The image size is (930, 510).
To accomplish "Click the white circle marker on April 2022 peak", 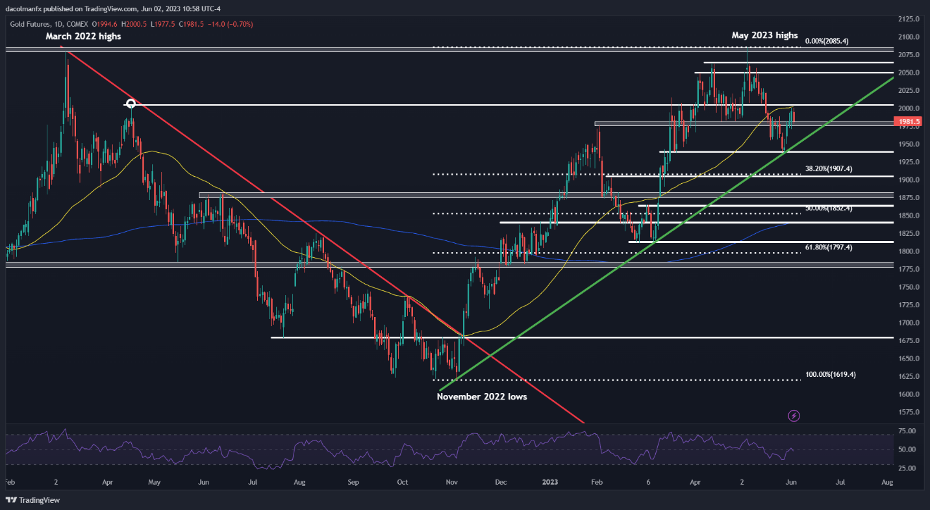I will pyautogui.click(x=131, y=103).
